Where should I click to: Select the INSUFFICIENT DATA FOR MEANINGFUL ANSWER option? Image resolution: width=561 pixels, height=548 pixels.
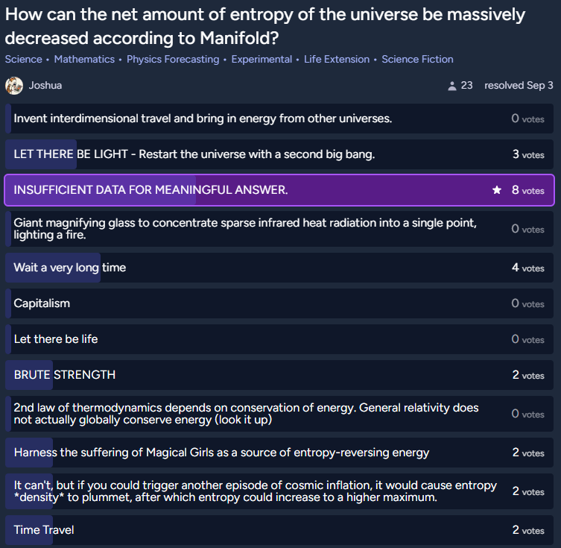click(x=279, y=190)
